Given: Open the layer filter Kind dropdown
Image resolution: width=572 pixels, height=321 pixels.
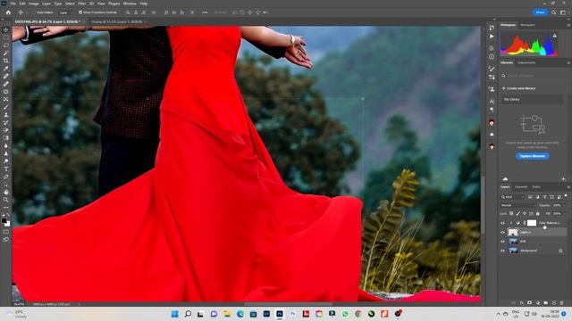Looking at the screenshot, I should [512, 197].
